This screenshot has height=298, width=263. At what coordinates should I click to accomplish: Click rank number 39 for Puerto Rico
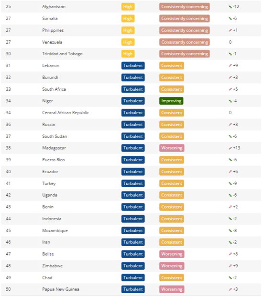(8, 160)
